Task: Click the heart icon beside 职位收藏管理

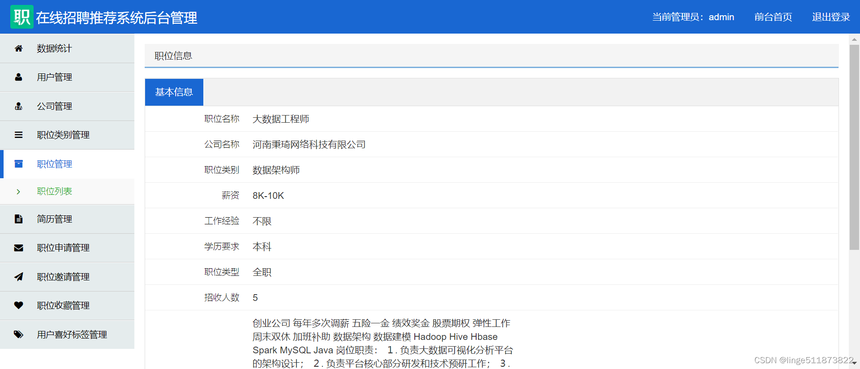Action: tap(18, 305)
